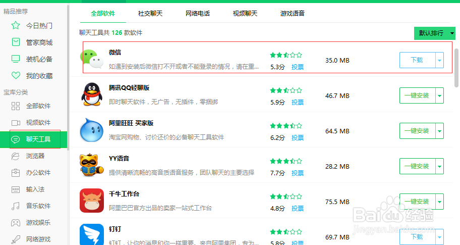Click 投票 link for YY语音
This screenshot has height=245, width=460.
click(298, 173)
